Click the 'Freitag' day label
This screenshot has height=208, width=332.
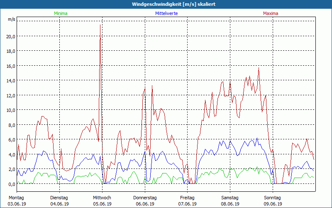[x=187, y=198]
